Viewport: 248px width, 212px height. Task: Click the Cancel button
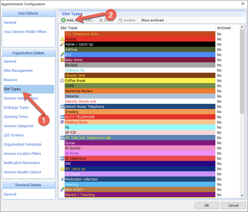pyautogui.click(x=233, y=205)
